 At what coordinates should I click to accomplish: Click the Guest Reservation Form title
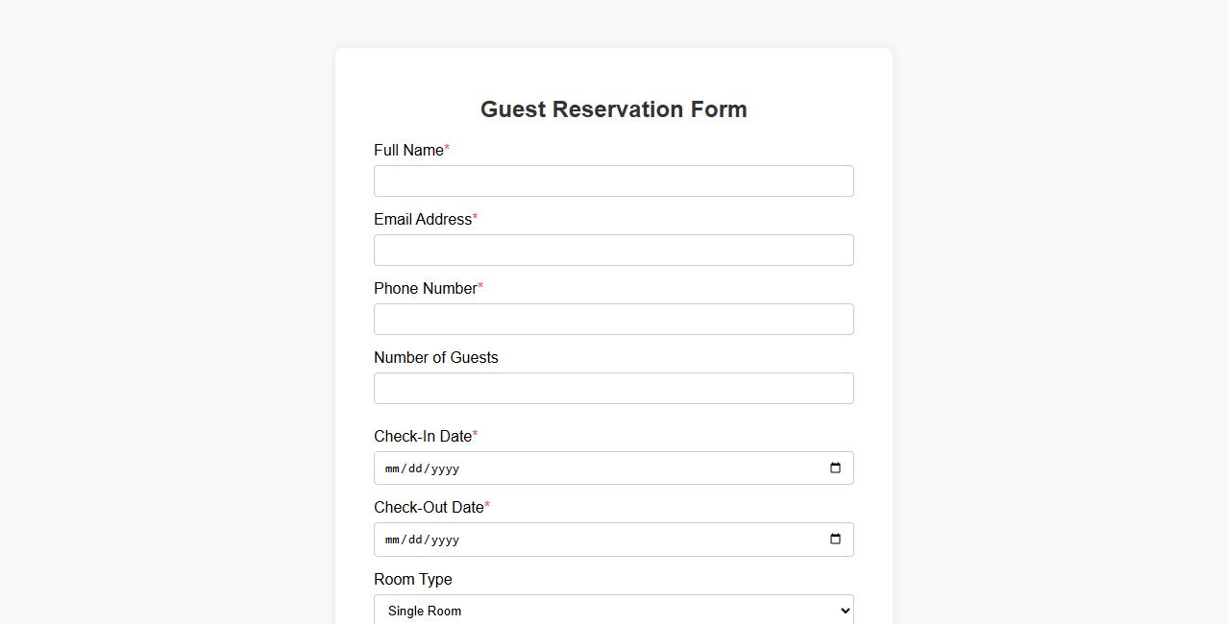click(x=613, y=108)
